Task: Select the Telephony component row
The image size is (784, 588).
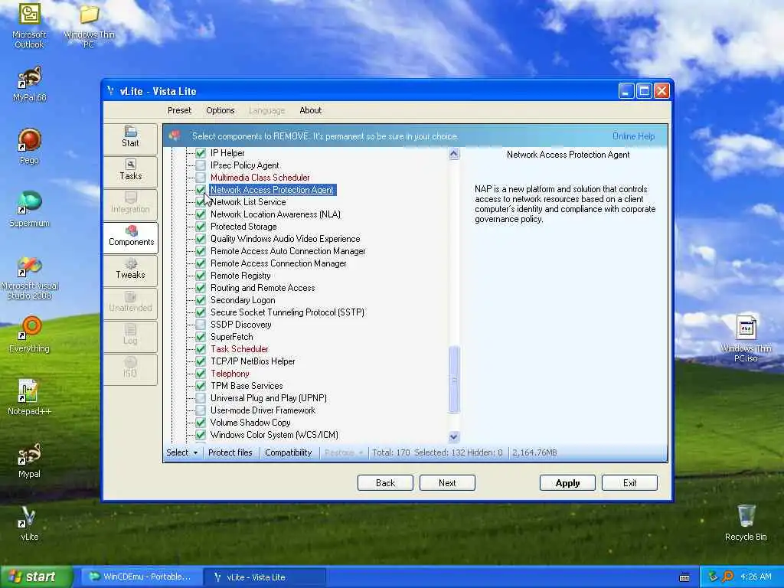Action: 230,374
